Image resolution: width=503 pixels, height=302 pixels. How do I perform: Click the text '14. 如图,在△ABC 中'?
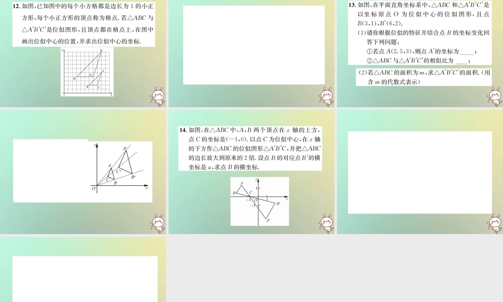[209, 130]
